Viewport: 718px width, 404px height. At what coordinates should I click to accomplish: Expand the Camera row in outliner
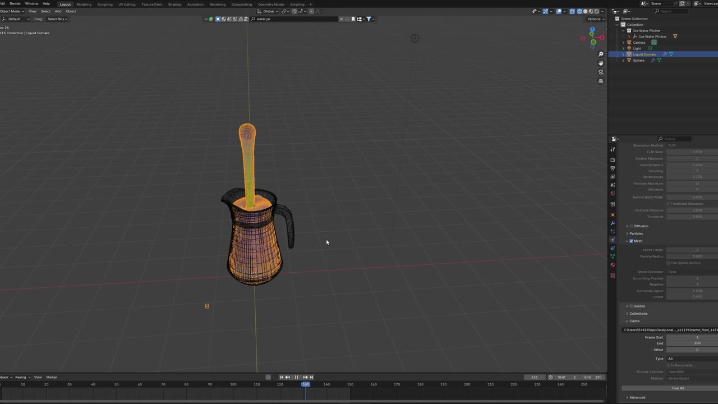pyautogui.click(x=623, y=43)
